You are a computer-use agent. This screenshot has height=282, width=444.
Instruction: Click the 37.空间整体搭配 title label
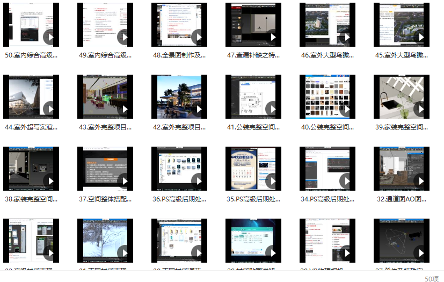click(x=105, y=199)
